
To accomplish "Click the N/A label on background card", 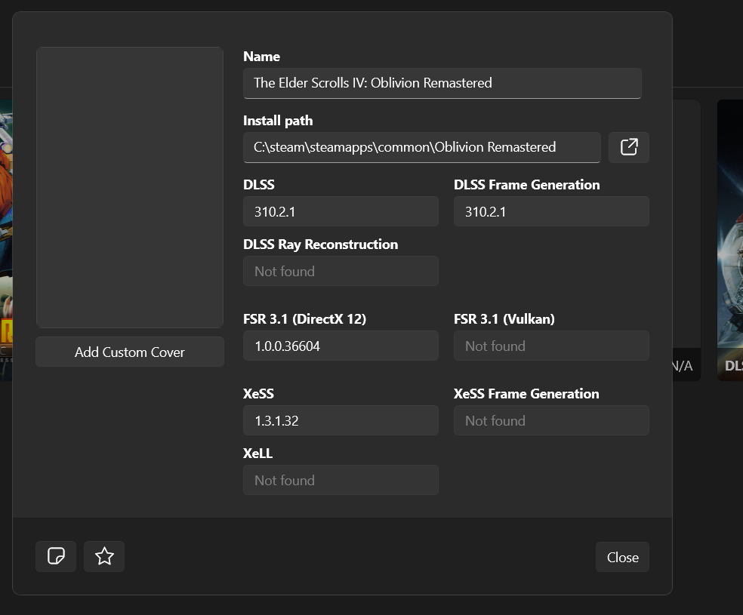I will click(x=682, y=366).
